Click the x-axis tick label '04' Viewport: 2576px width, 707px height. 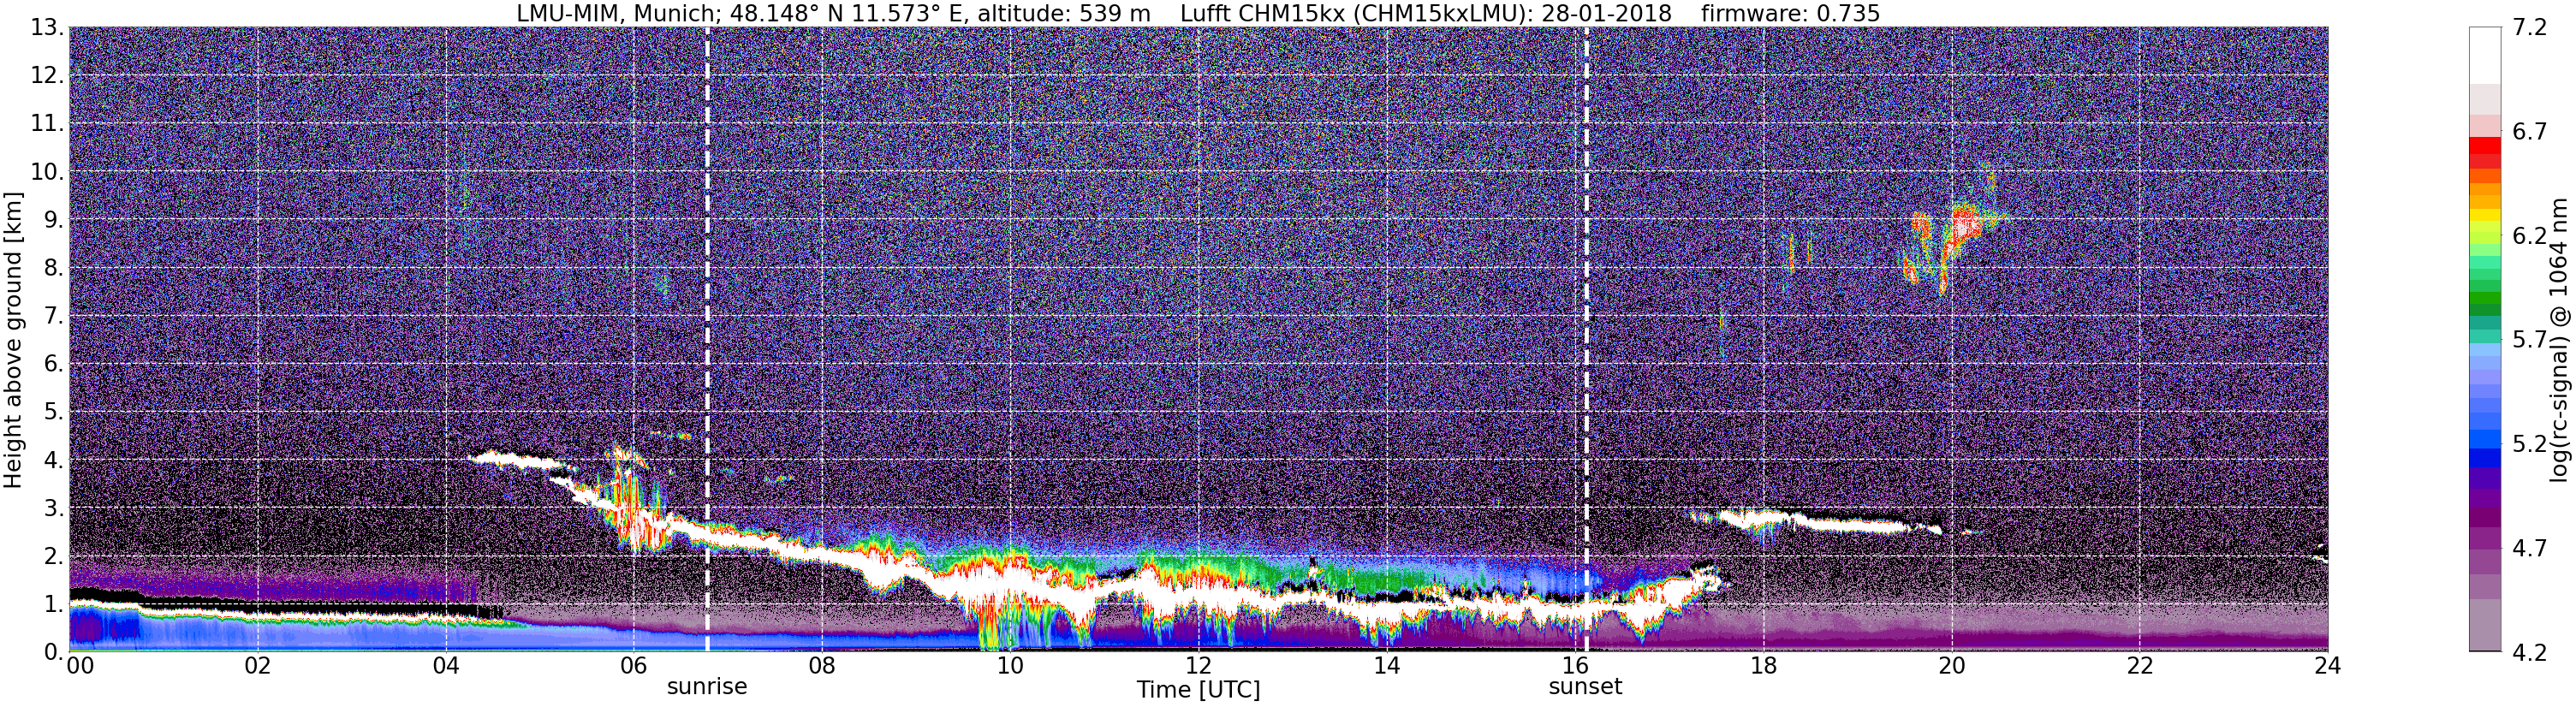coord(445,666)
